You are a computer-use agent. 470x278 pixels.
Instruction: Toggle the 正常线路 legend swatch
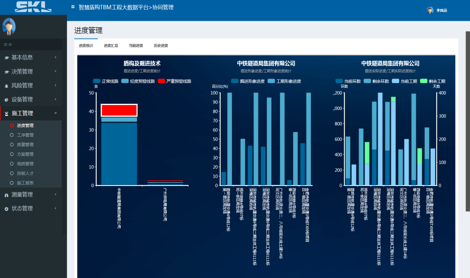click(96, 81)
